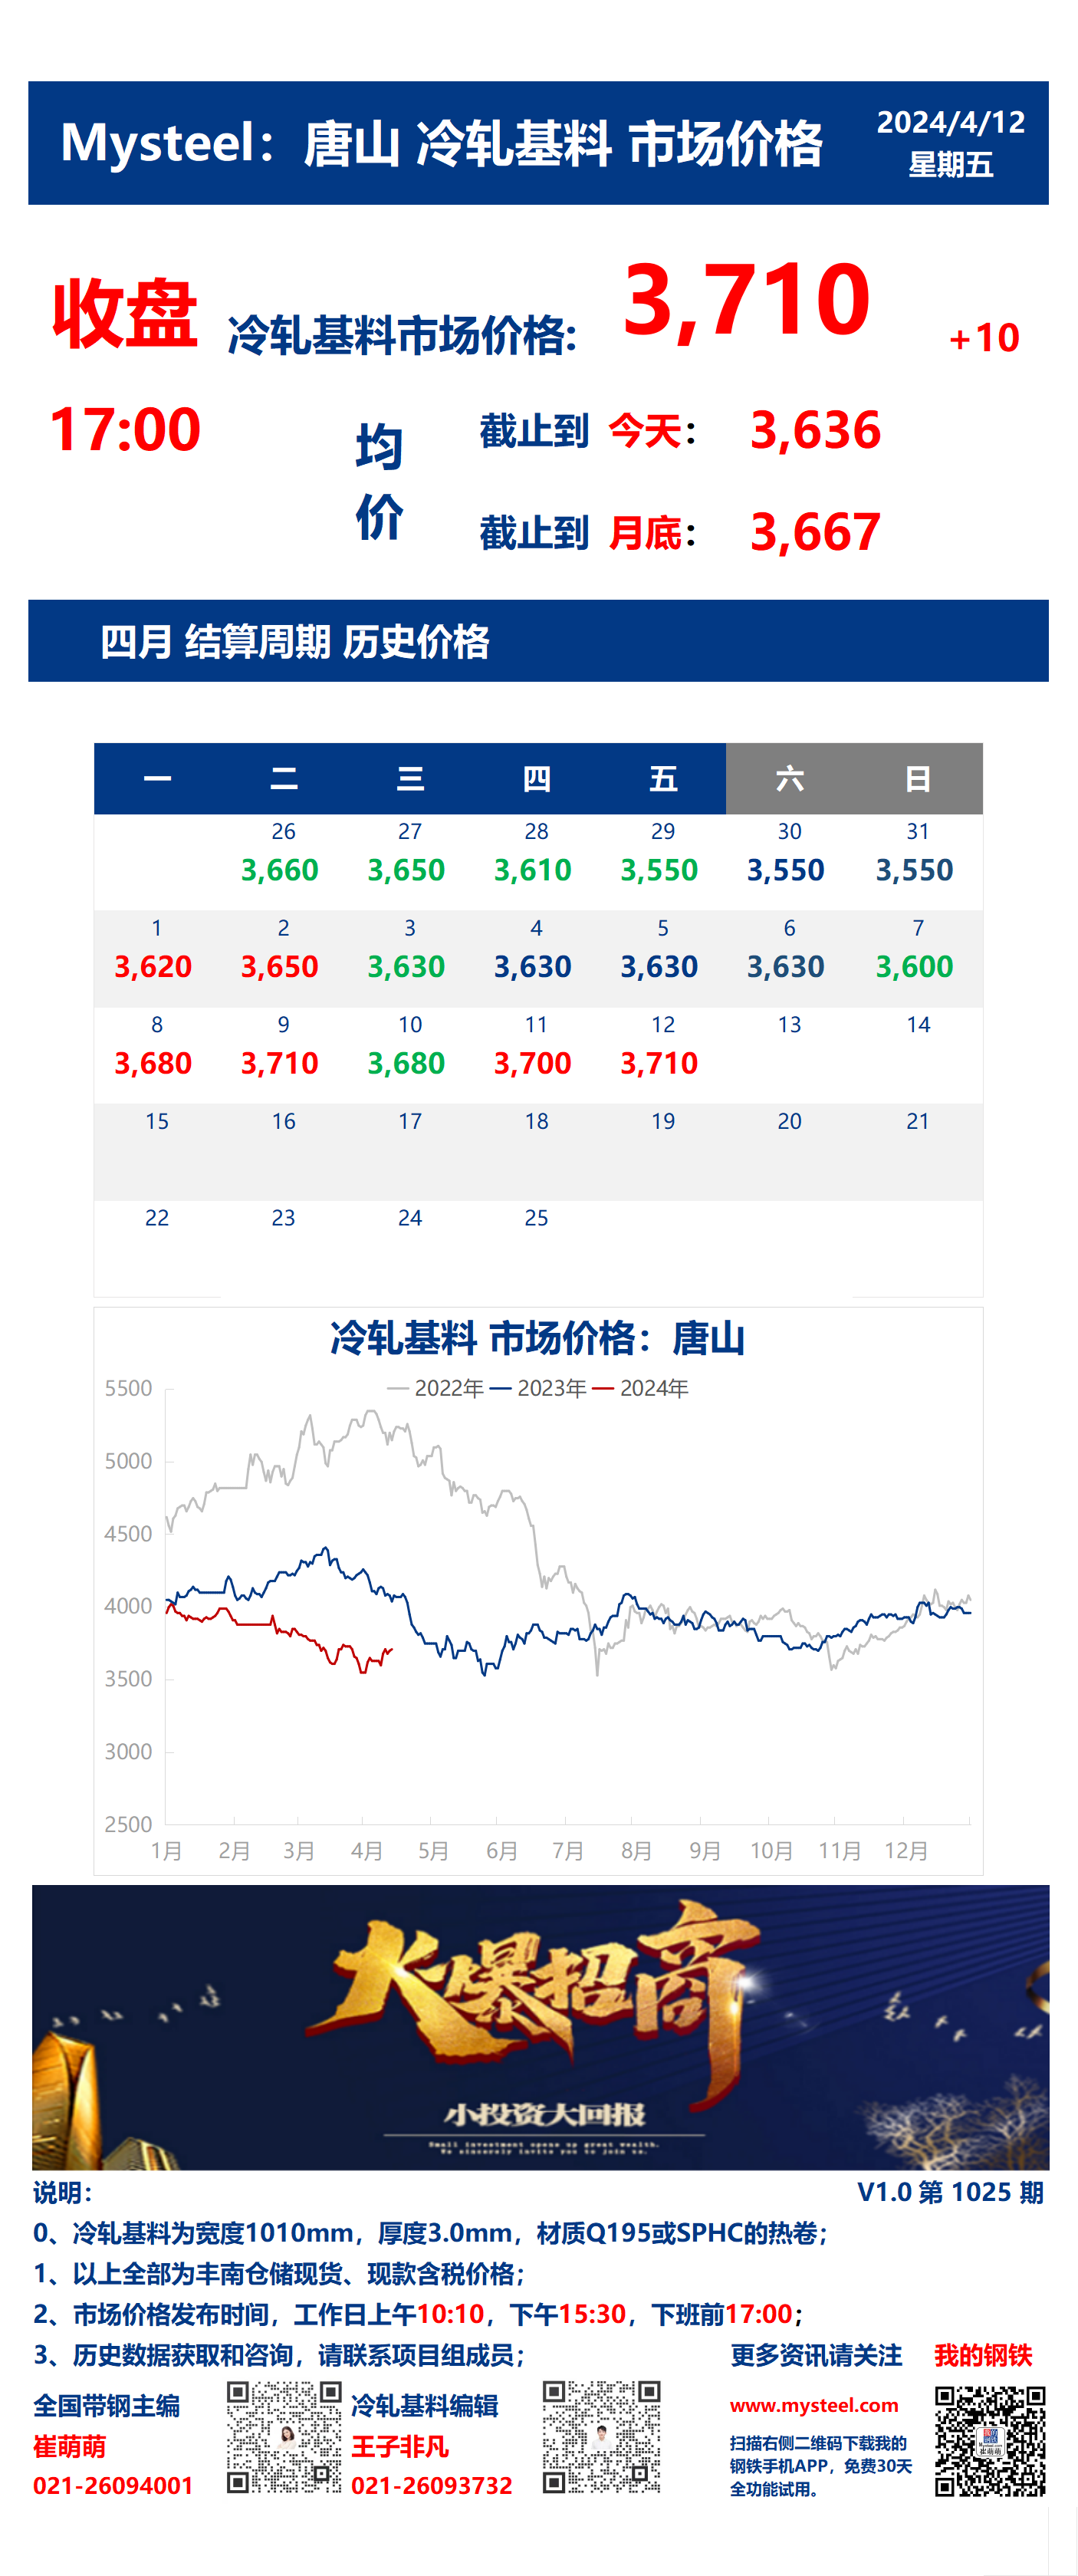This screenshot has height=2576, width=1078.
Task: Click price 3,630 under day 4
Action: click(x=533, y=967)
